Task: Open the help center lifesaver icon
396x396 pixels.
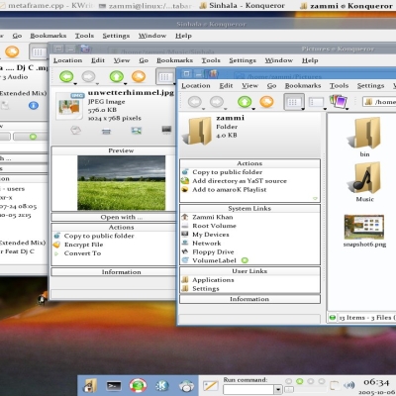Action: [138, 385]
